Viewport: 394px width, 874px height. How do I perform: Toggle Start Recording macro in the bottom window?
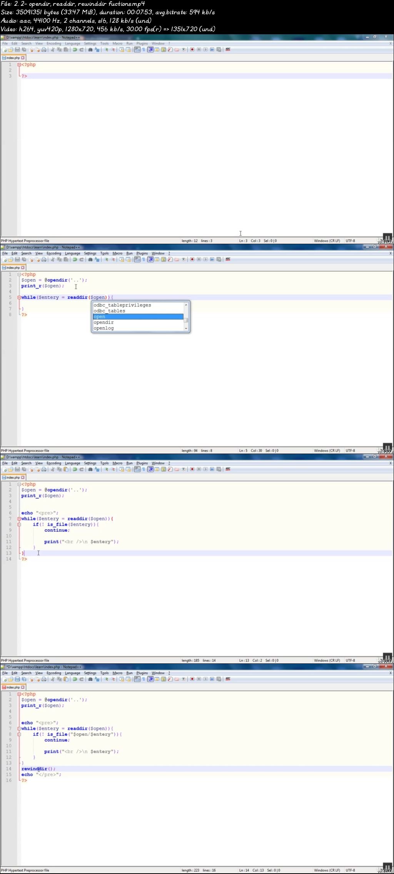click(192, 679)
